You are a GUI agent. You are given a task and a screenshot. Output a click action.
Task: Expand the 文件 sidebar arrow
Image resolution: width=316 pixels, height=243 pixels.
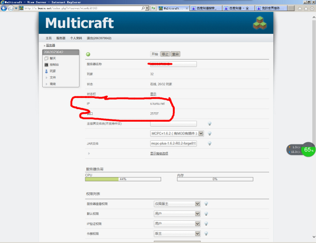click(x=46, y=77)
